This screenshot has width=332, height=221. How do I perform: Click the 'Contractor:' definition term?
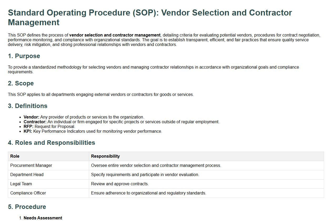(x=35, y=122)
